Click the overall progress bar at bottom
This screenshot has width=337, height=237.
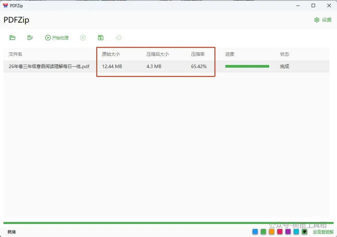click(x=168, y=223)
